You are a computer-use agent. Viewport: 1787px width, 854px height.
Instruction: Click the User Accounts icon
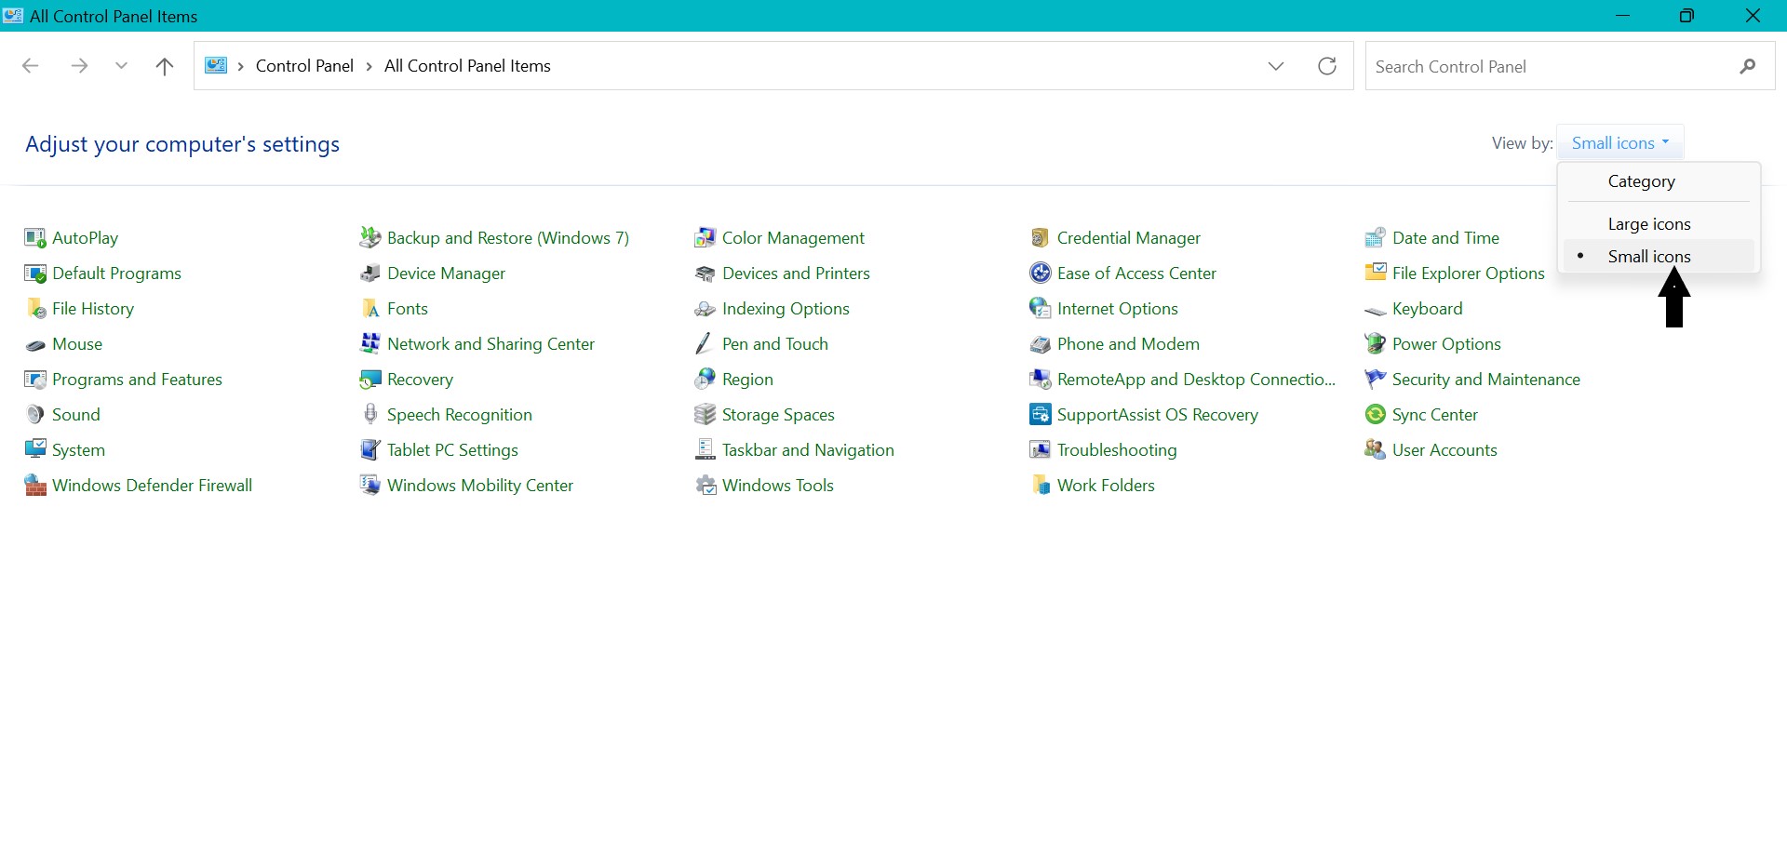pos(1376,450)
